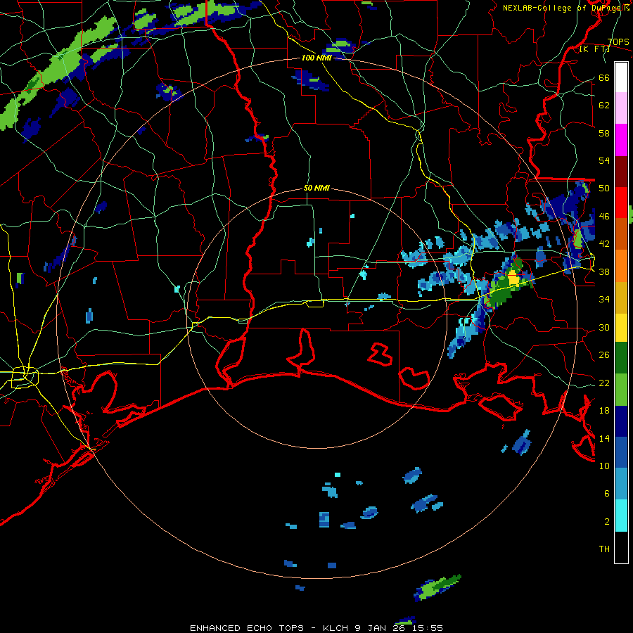This screenshot has width=633, height=633.
Task: Click the 30 value on the scale
Action: tap(604, 327)
